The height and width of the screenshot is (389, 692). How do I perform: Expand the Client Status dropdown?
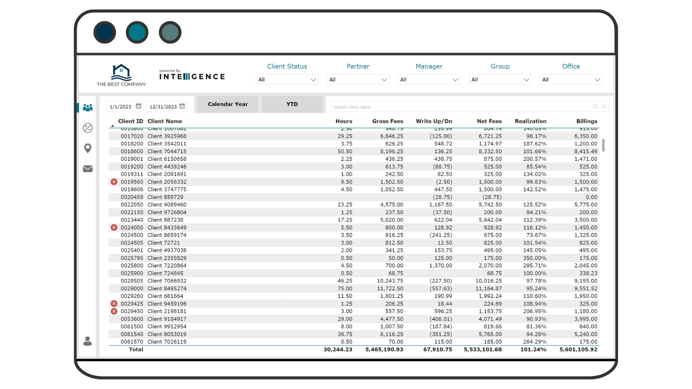287,80
